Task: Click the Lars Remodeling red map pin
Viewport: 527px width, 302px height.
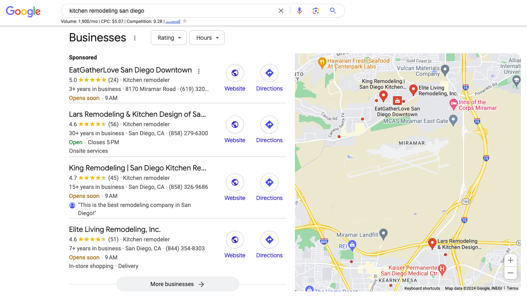Action: 432,244
